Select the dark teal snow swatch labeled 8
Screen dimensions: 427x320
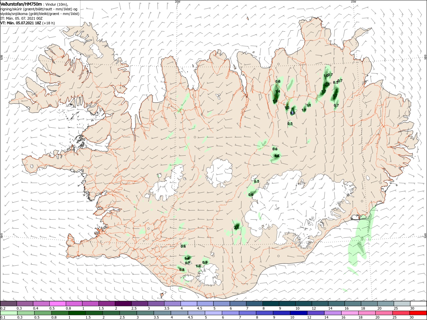(271, 304)
